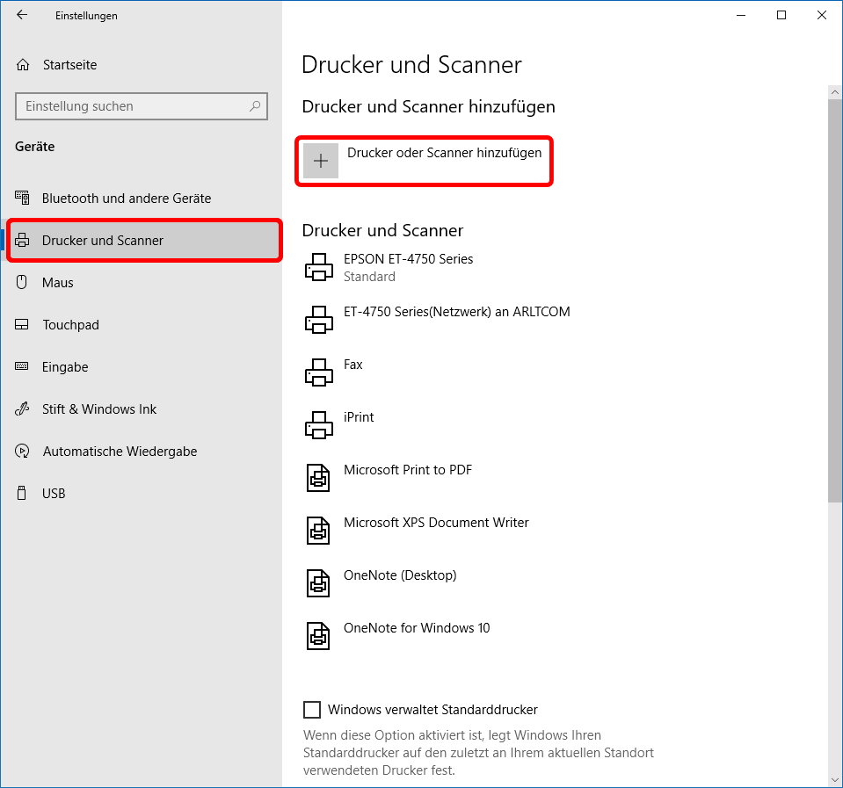Open the Eingabe settings page

(x=65, y=367)
